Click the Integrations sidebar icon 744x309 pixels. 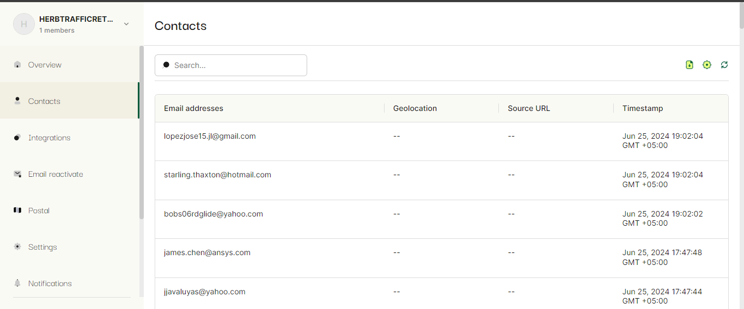(x=17, y=137)
